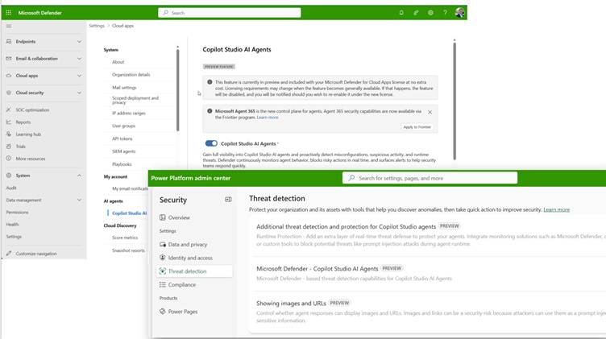Open the user profile avatar
The image size is (606, 339).
[459, 13]
